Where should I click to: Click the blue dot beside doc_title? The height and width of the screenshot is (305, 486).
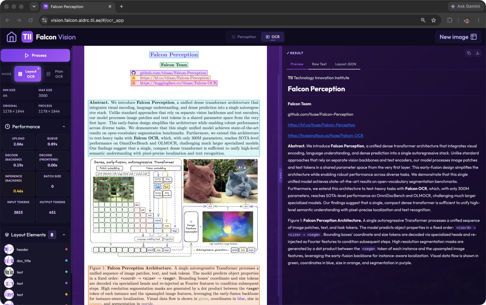[x=66, y=260]
